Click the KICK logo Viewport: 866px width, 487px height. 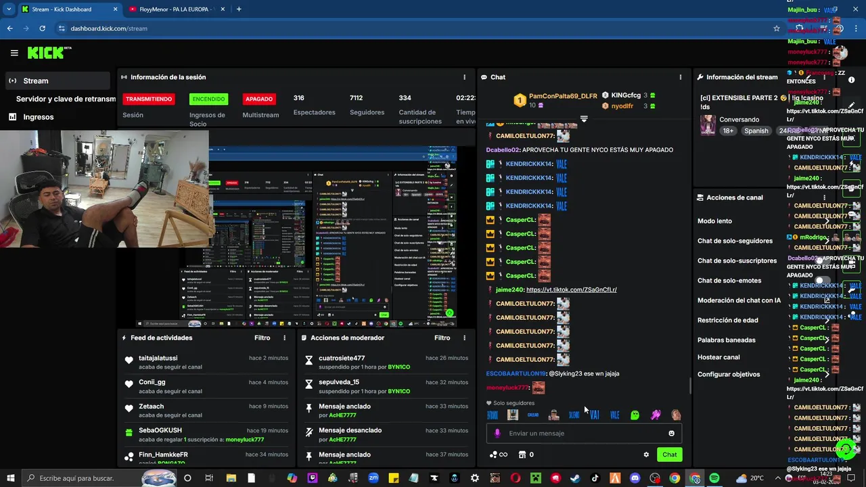click(49, 53)
